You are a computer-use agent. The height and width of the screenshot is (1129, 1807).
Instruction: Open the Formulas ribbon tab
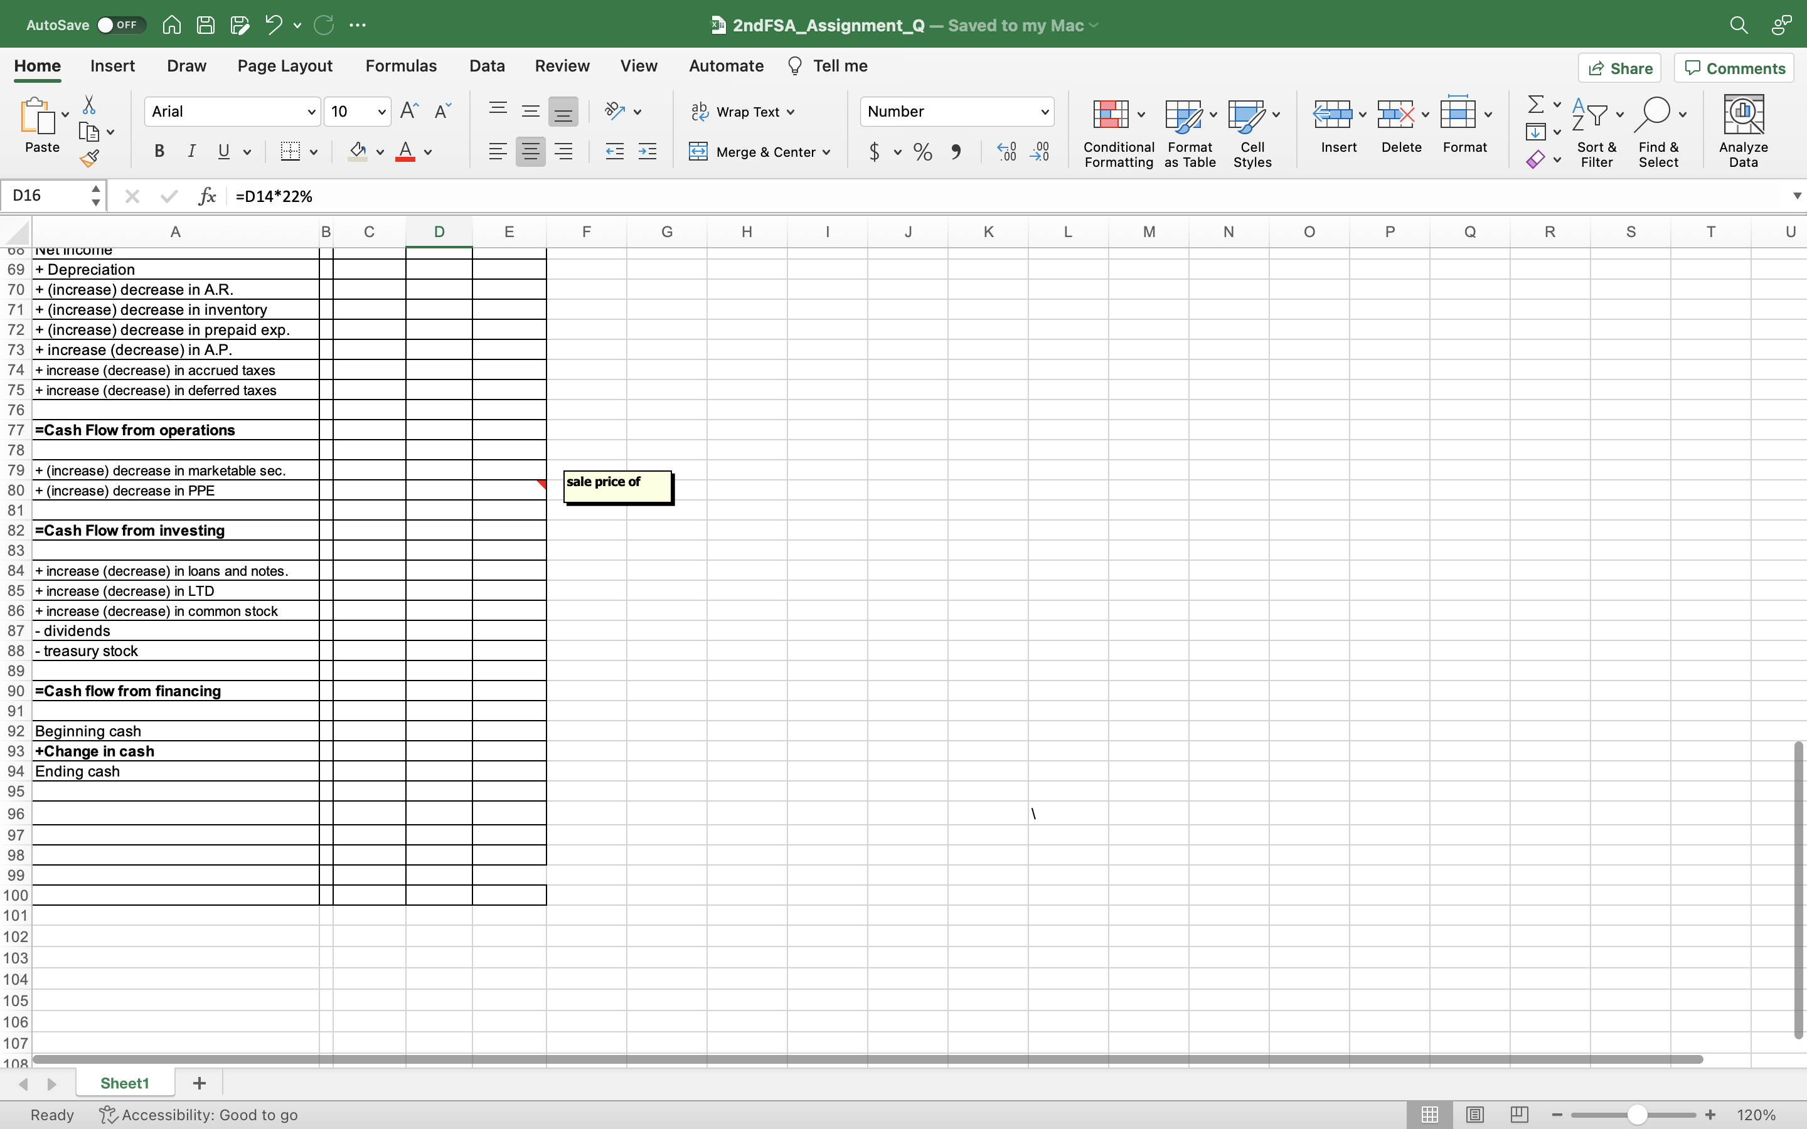click(401, 66)
